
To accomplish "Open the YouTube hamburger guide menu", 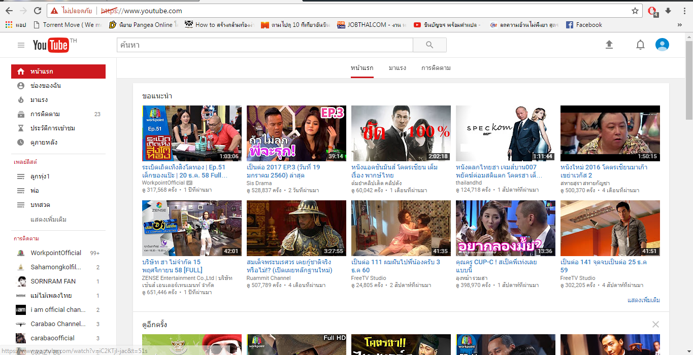I will coord(21,45).
